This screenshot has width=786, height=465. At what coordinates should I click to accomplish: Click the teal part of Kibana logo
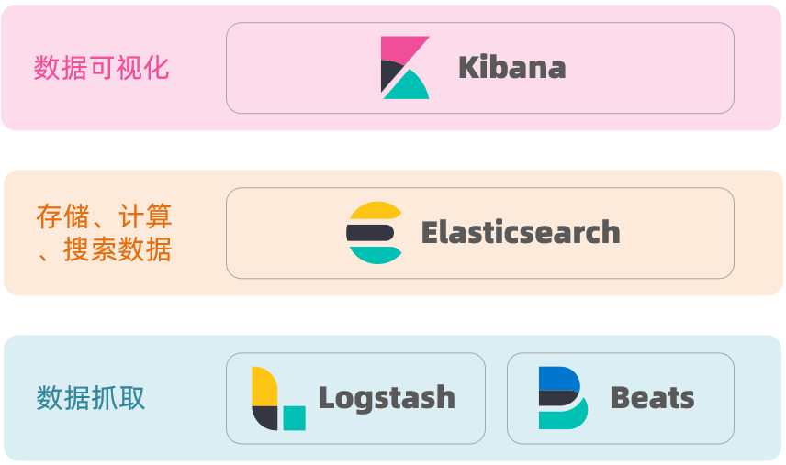[410, 87]
